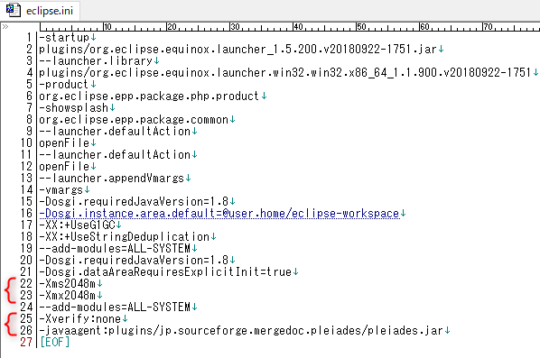Click '-Dosgi.requiredJavaVersion=1.8' on line 15
This screenshot has width=540, height=358.
(x=134, y=201)
